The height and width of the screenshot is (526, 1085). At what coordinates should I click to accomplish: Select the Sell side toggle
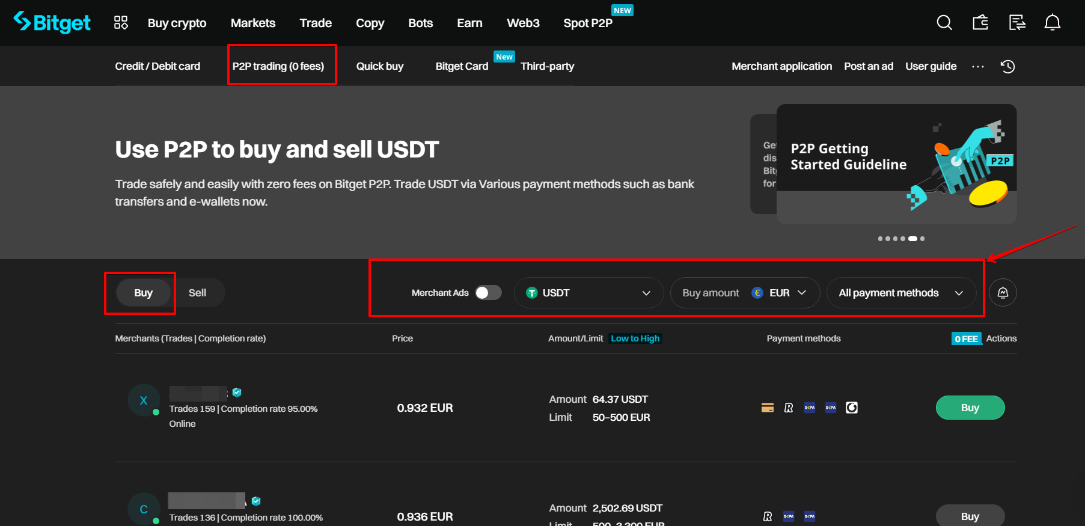(197, 293)
